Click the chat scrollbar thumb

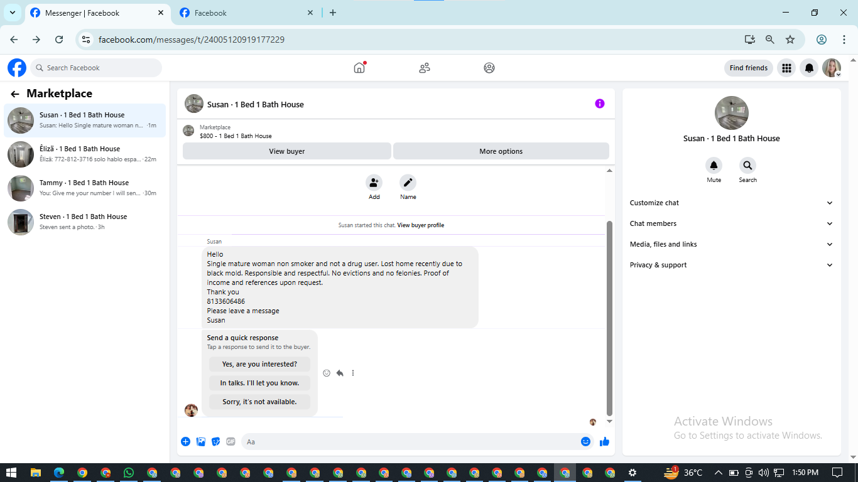[x=609, y=318]
